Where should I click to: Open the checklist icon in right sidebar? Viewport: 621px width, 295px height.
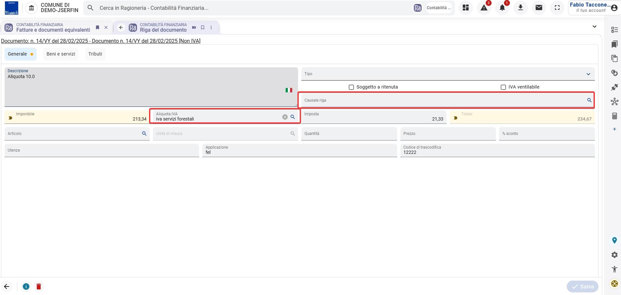(614, 30)
